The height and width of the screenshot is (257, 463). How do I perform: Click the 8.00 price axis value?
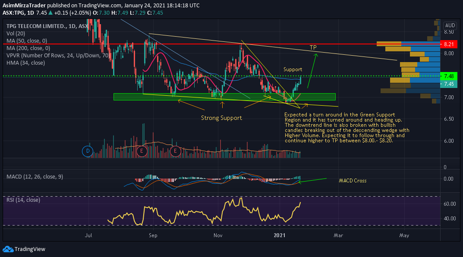(x=449, y=53)
